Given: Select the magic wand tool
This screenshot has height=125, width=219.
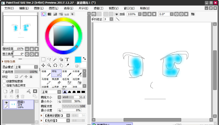Looking at the screenshot, I should click(x=55, y=59).
